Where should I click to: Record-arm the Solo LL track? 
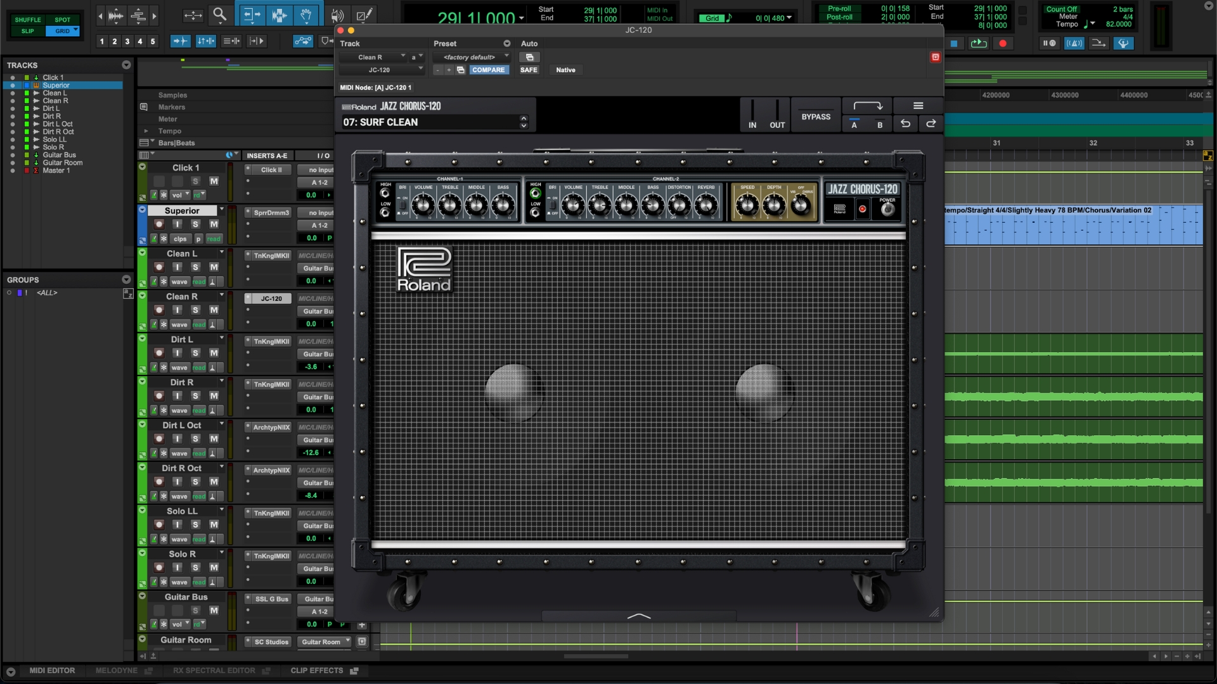click(x=159, y=524)
